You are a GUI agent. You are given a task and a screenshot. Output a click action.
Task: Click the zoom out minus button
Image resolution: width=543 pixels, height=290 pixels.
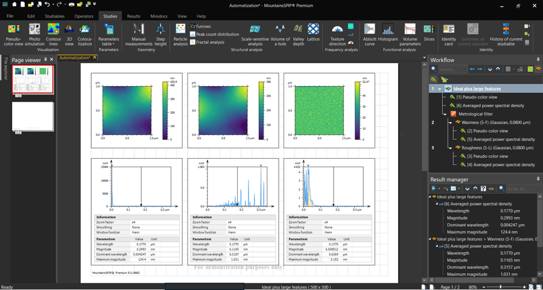[484, 287]
